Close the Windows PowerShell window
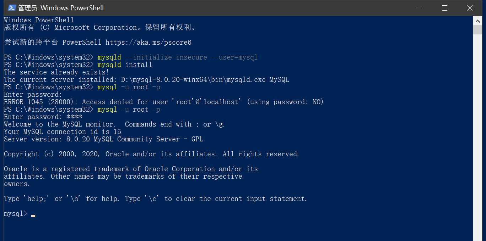The width and height of the screenshot is (486, 241). pos(470,8)
